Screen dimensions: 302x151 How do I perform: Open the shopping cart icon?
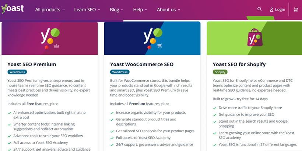coord(296,10)
